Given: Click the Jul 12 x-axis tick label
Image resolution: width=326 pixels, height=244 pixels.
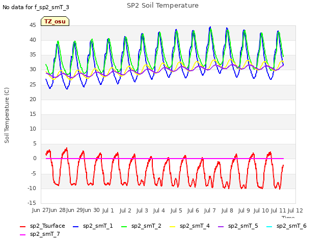Looking at the screenshot, I should click(x=295, y=210).
